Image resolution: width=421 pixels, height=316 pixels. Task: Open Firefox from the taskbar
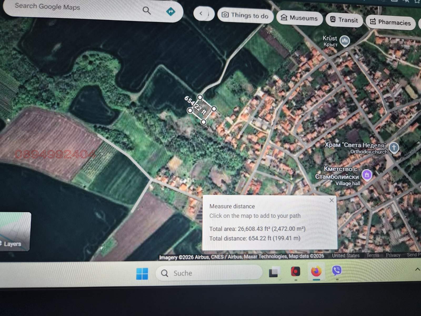(x=316, y=271)
